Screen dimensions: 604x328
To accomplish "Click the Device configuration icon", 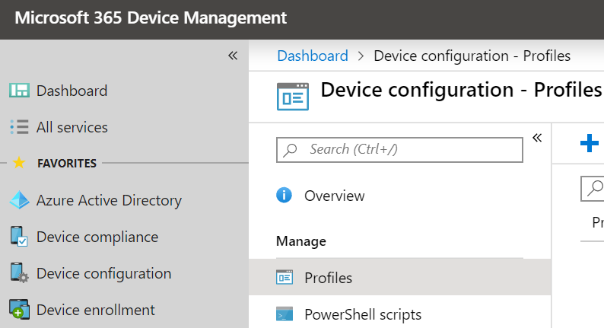I will click(x=19, y=273).
